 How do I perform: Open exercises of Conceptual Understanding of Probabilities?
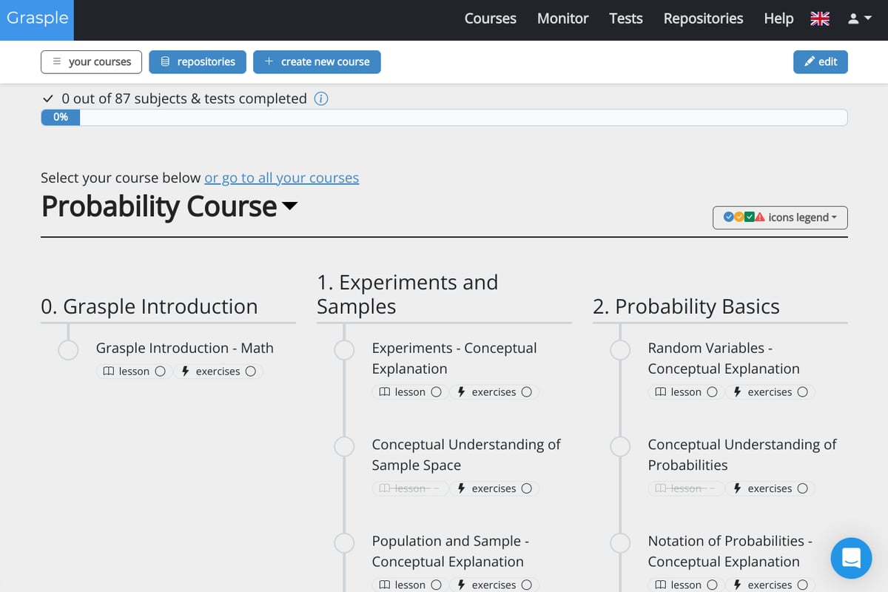(770, 488)
